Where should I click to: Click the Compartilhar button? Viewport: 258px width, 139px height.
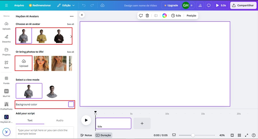[243, 6]
